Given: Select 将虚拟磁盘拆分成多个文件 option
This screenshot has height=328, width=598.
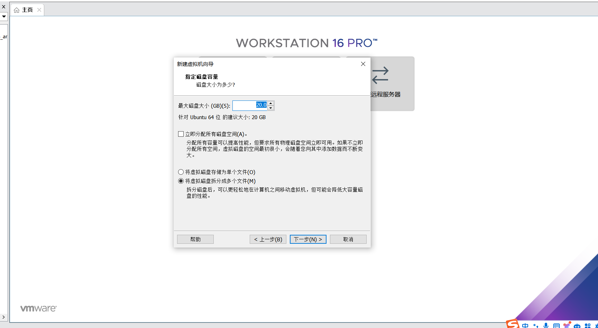Looking at the screenshot, I should [181, 181].
